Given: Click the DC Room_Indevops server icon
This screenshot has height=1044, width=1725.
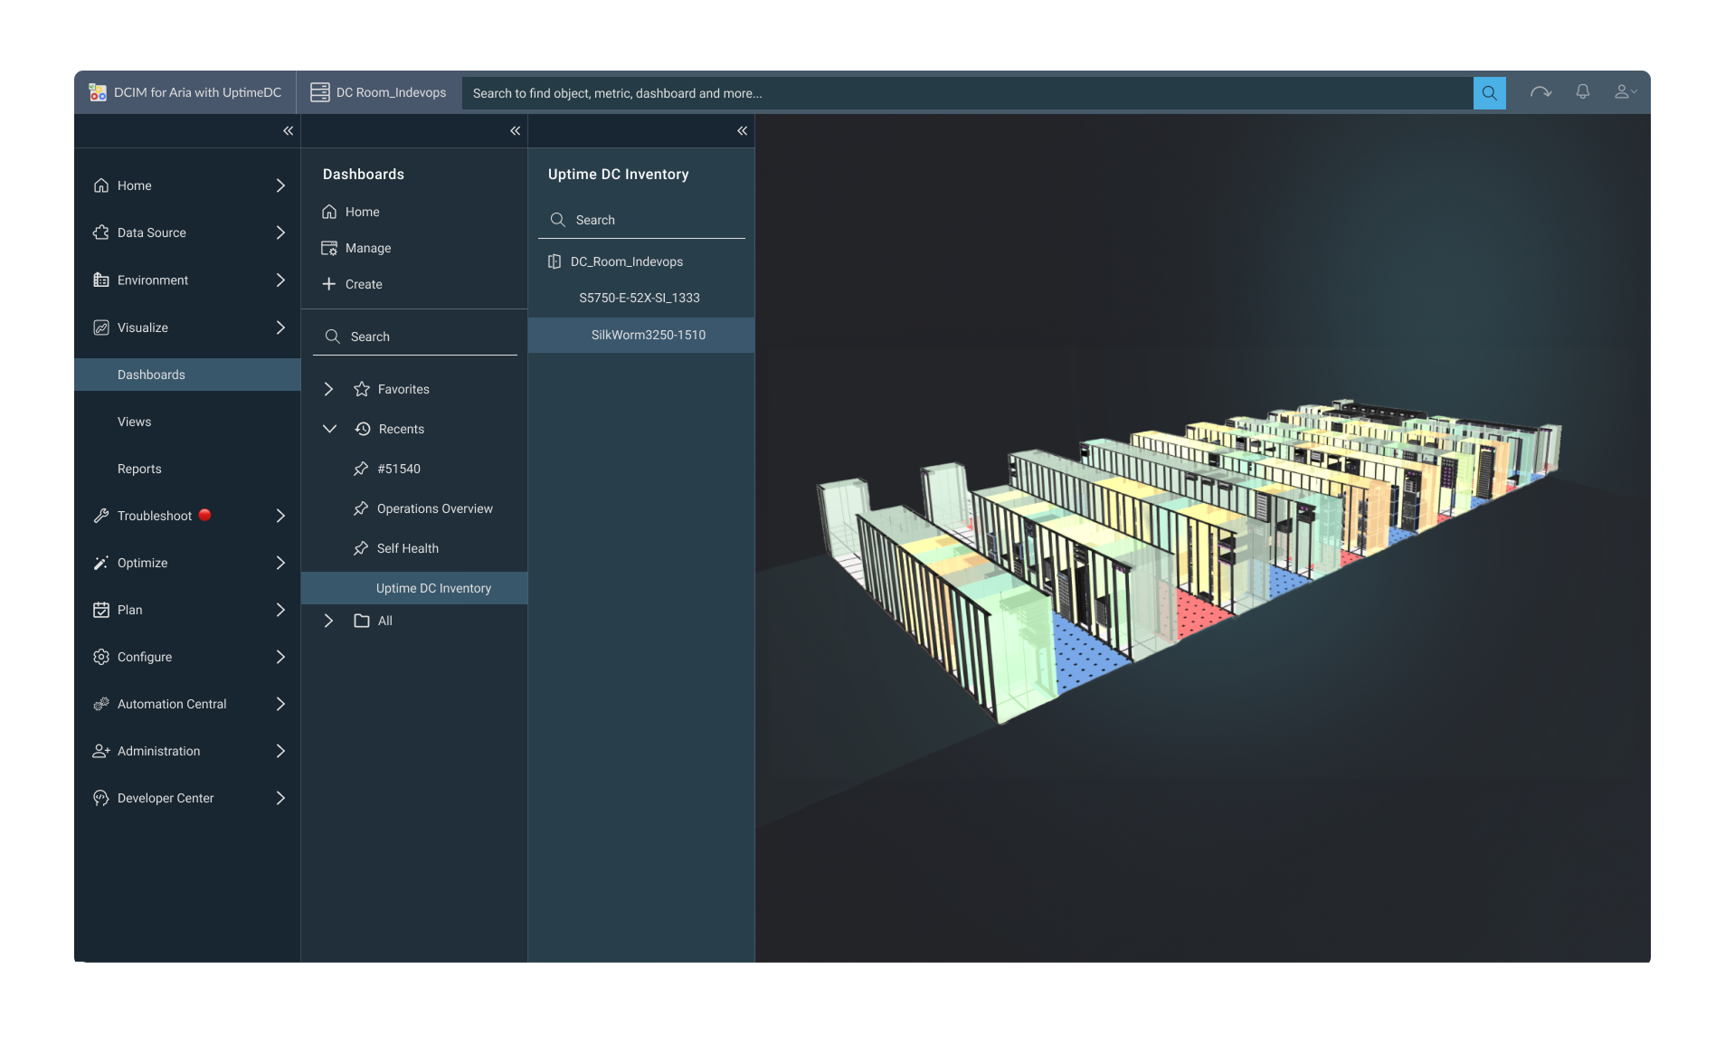Looking at the screenshot, I should 320,92.
